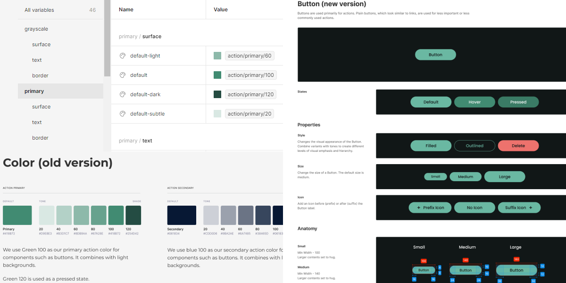Viewport: 566px width, 283px height.
Task: Click the Action Primary tone 80 swatch
Action: tap(99, 215)
